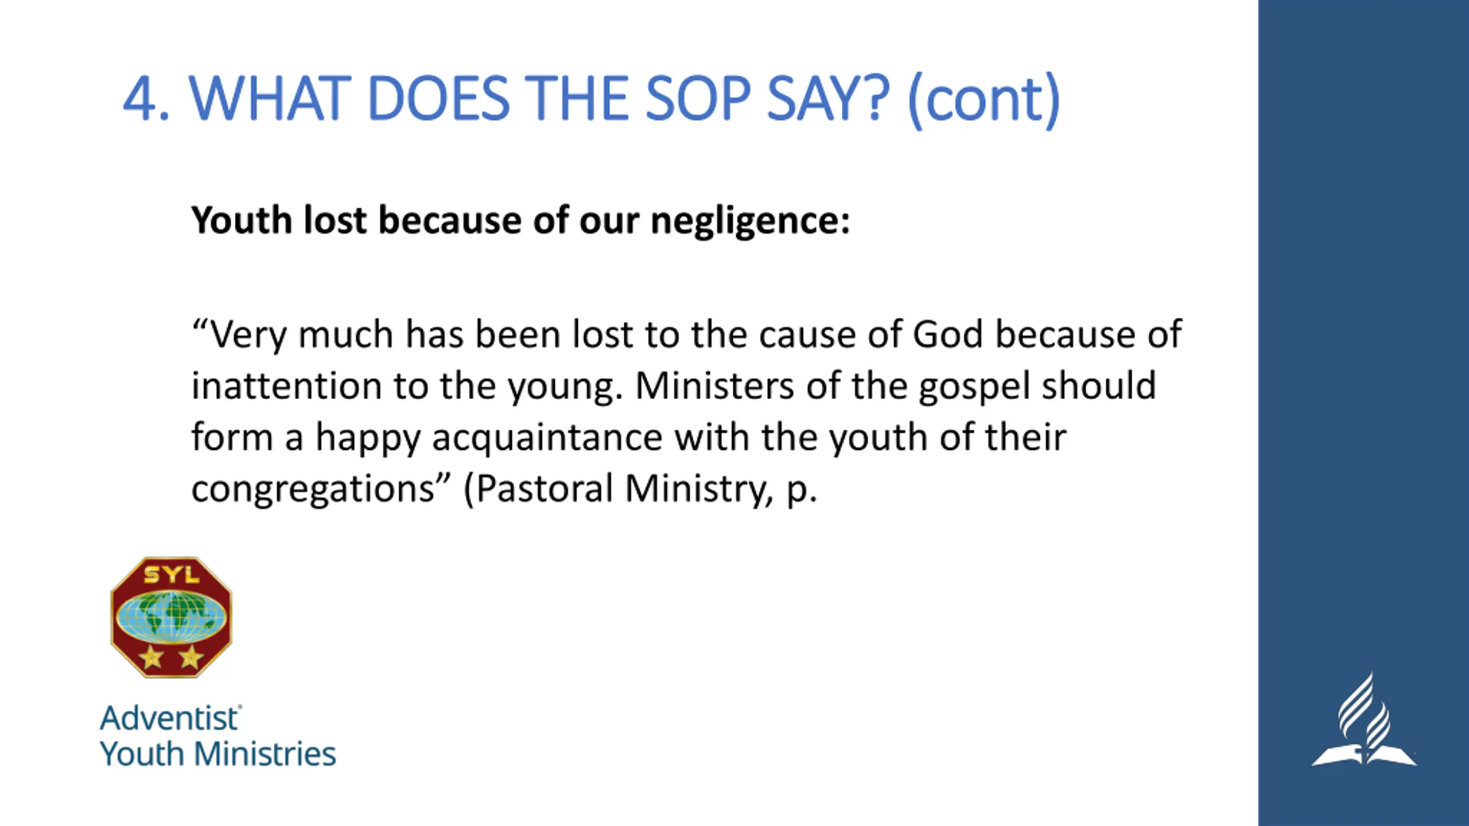Image resolution: width=1469 pixels, height=826 pixels.
Task: Click the globe inside the SYL badge
Action: coord(171,617)
